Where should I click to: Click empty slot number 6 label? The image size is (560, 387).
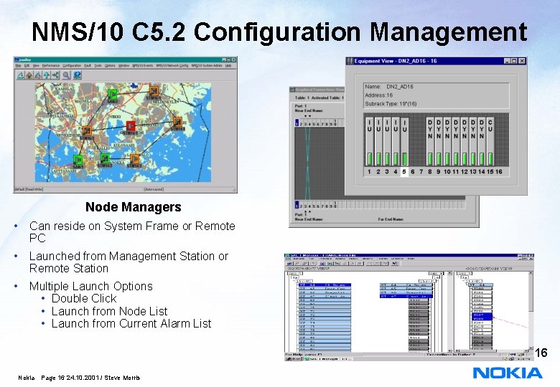(x=413, y=172)
